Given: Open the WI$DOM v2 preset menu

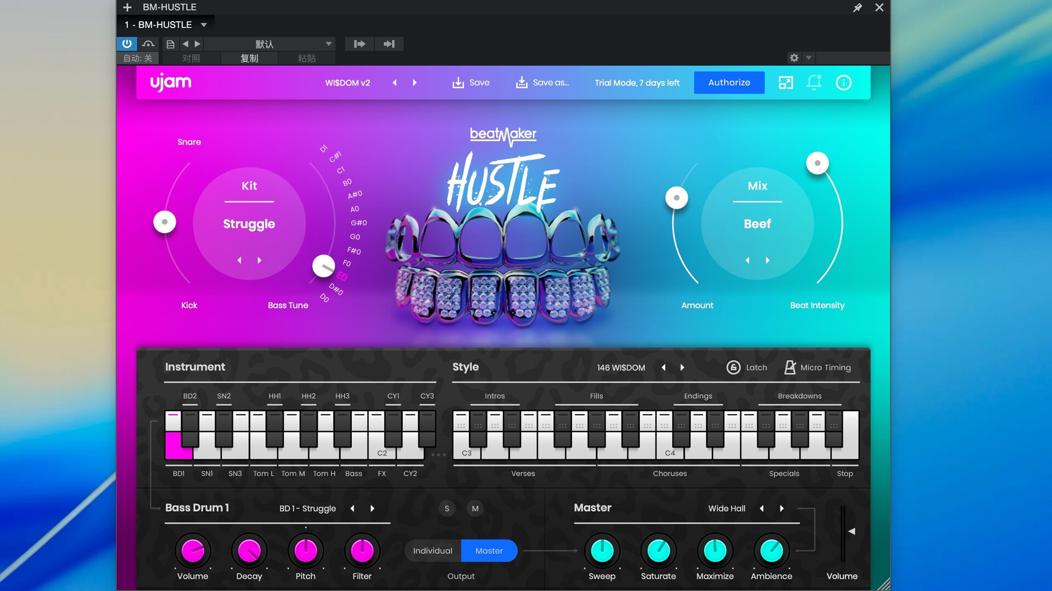Looking at the screenshot, I should (347, 83).
